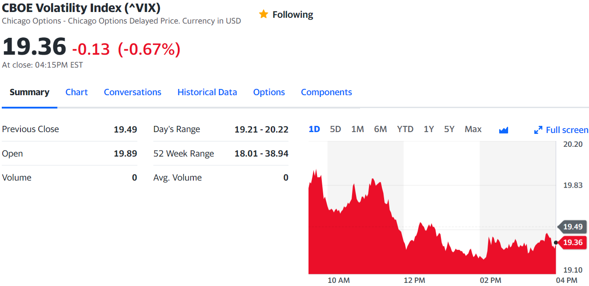Set the chart range to 6M

[x=381, y=129]
